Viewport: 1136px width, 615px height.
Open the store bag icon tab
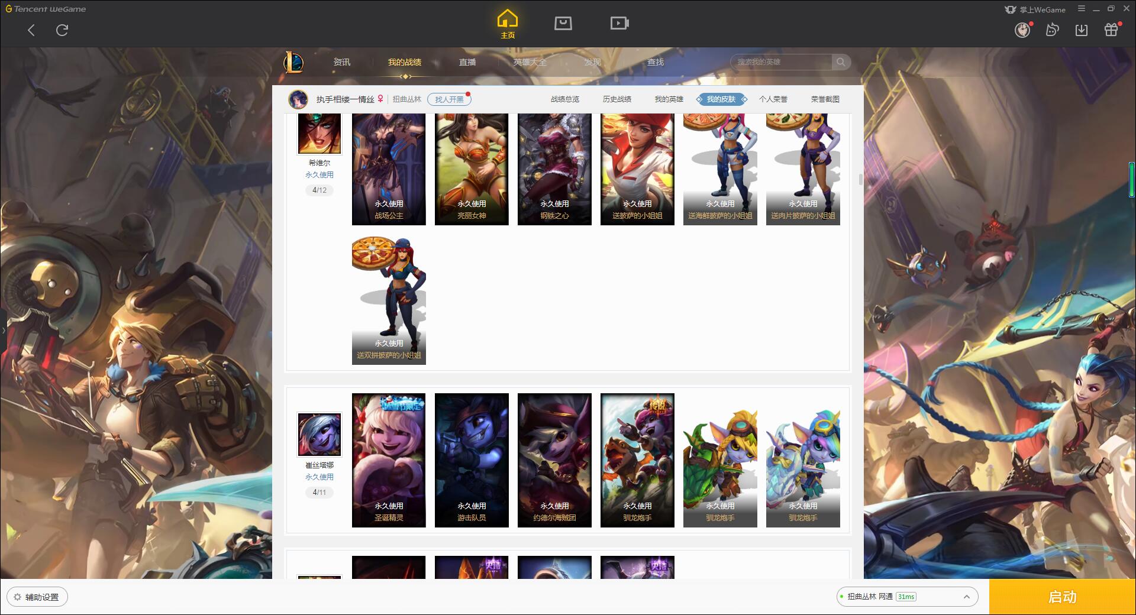pyautogui.click(x=563, y=23)
